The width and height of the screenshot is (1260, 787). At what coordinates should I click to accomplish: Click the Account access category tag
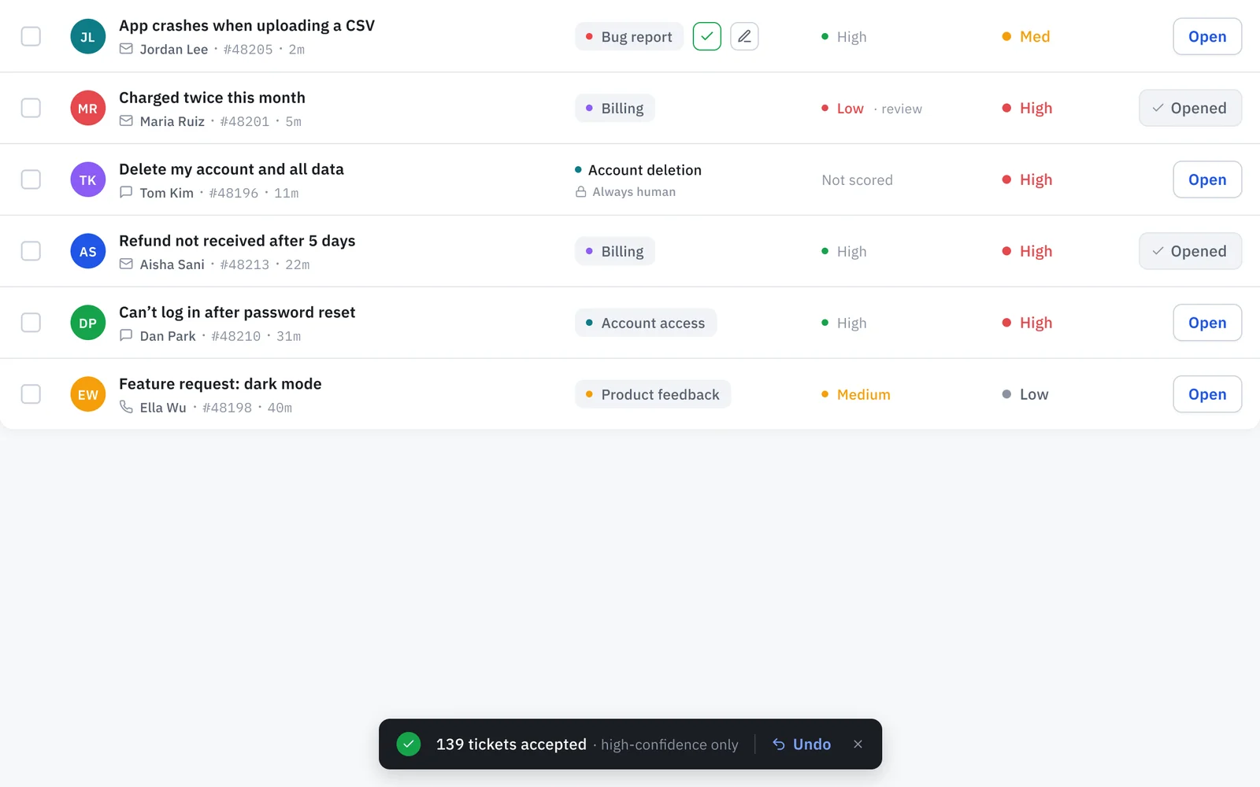click(646, 323)
